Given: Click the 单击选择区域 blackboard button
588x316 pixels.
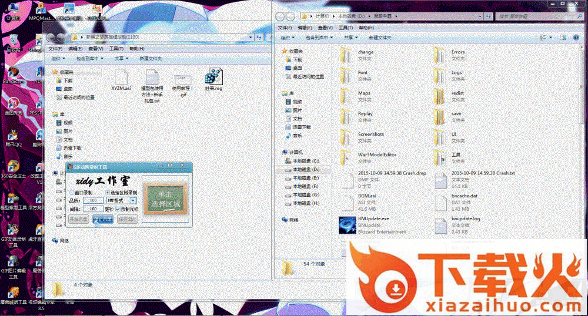Looking at the screenshot, I should (165, 199).
